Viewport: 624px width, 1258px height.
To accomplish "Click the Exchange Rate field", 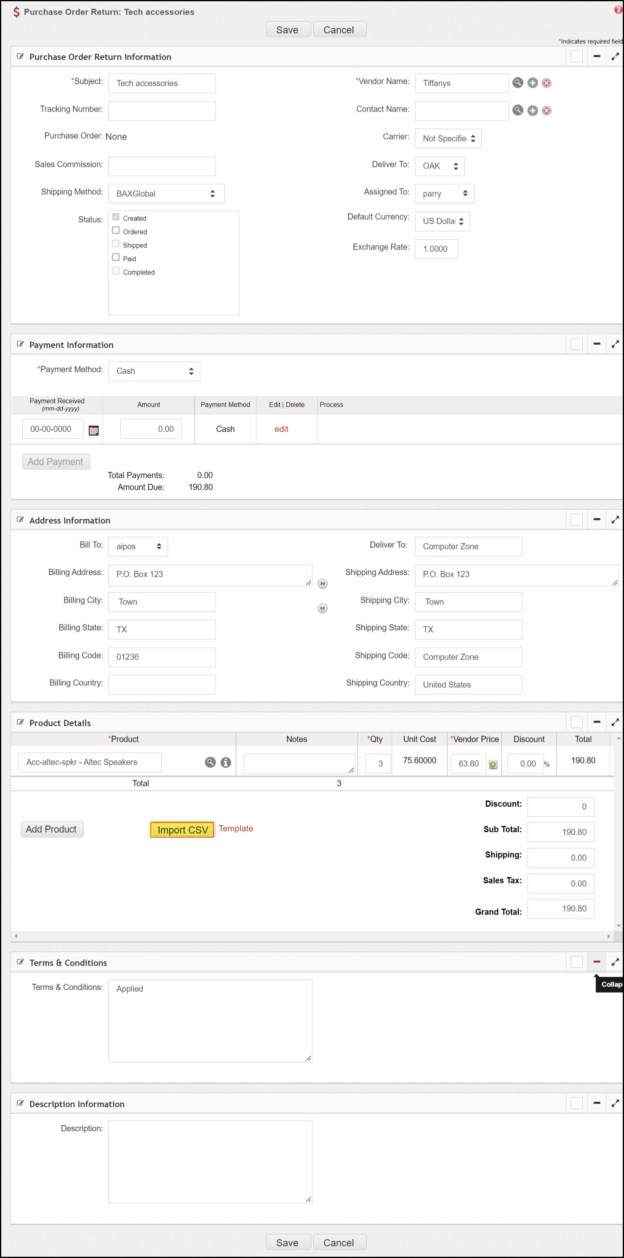I will coord(436,249).
